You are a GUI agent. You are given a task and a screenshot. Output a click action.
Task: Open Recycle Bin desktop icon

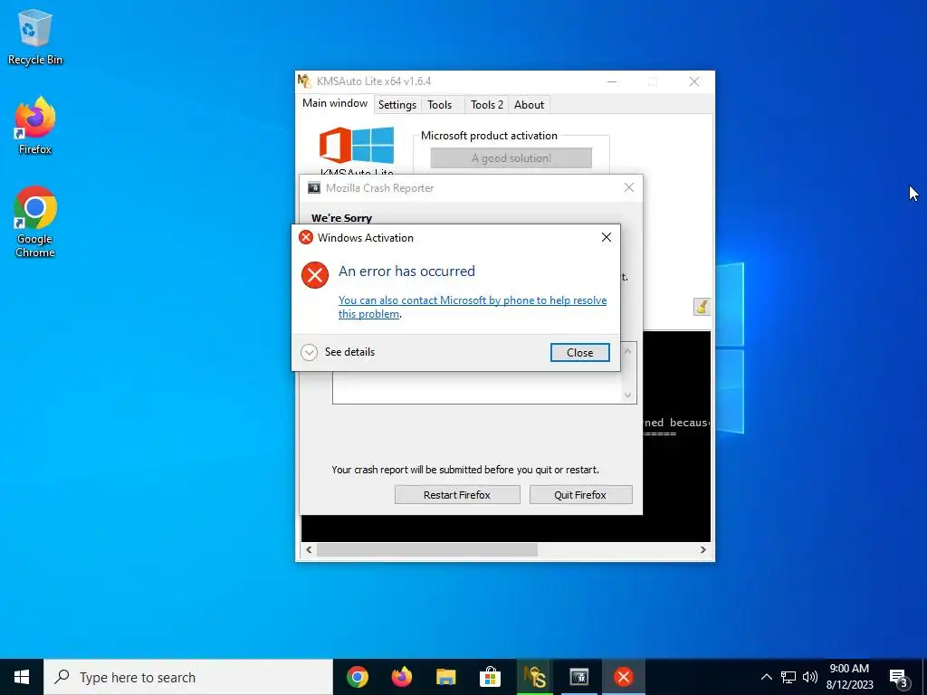click(x=35, y=36)
